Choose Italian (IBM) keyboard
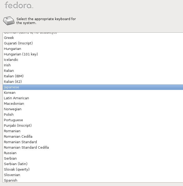183x186 pixels. pos(93,76)
